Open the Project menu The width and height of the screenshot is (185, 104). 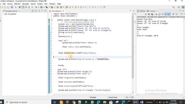tap(40, 4)
